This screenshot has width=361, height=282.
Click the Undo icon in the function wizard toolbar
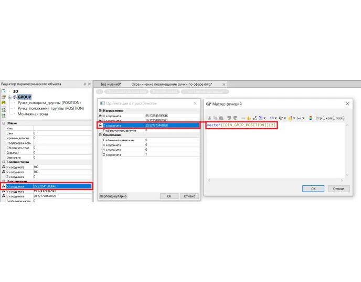coord(229,118)
